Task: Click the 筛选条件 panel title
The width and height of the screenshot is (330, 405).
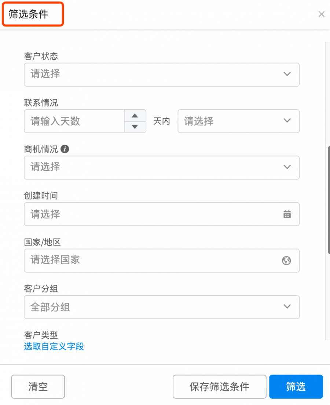Action: coord(28,14)
